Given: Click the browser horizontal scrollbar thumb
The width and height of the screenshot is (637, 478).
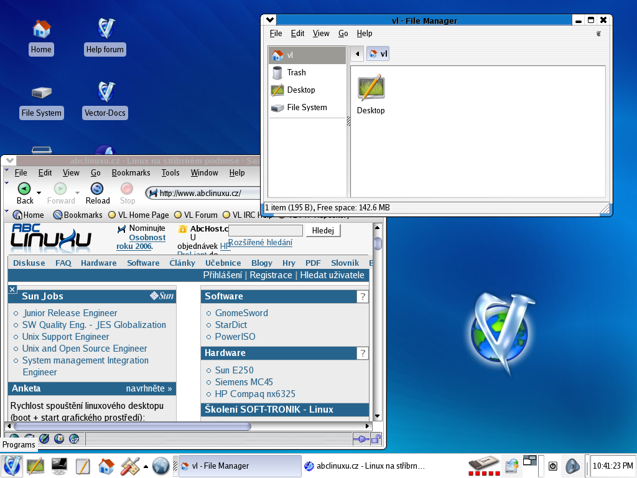Looking at the screenshot, I should [133, 426].
